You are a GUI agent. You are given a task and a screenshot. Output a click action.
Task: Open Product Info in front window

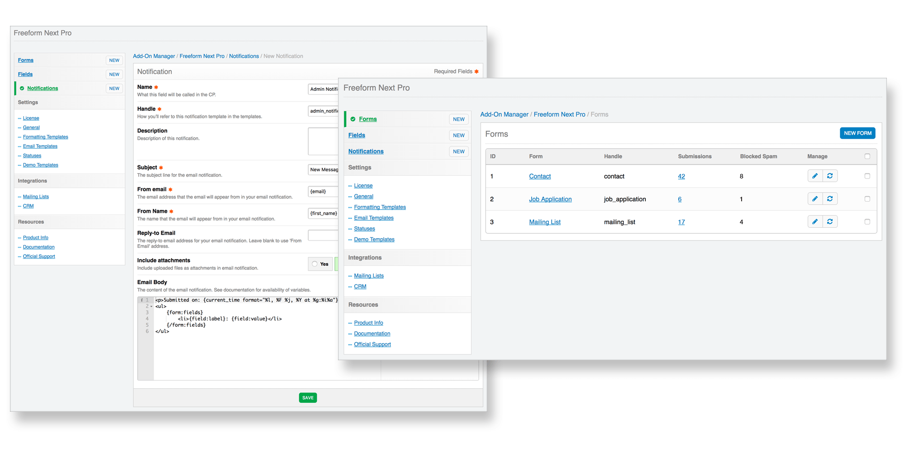click(x=368, y=323)
